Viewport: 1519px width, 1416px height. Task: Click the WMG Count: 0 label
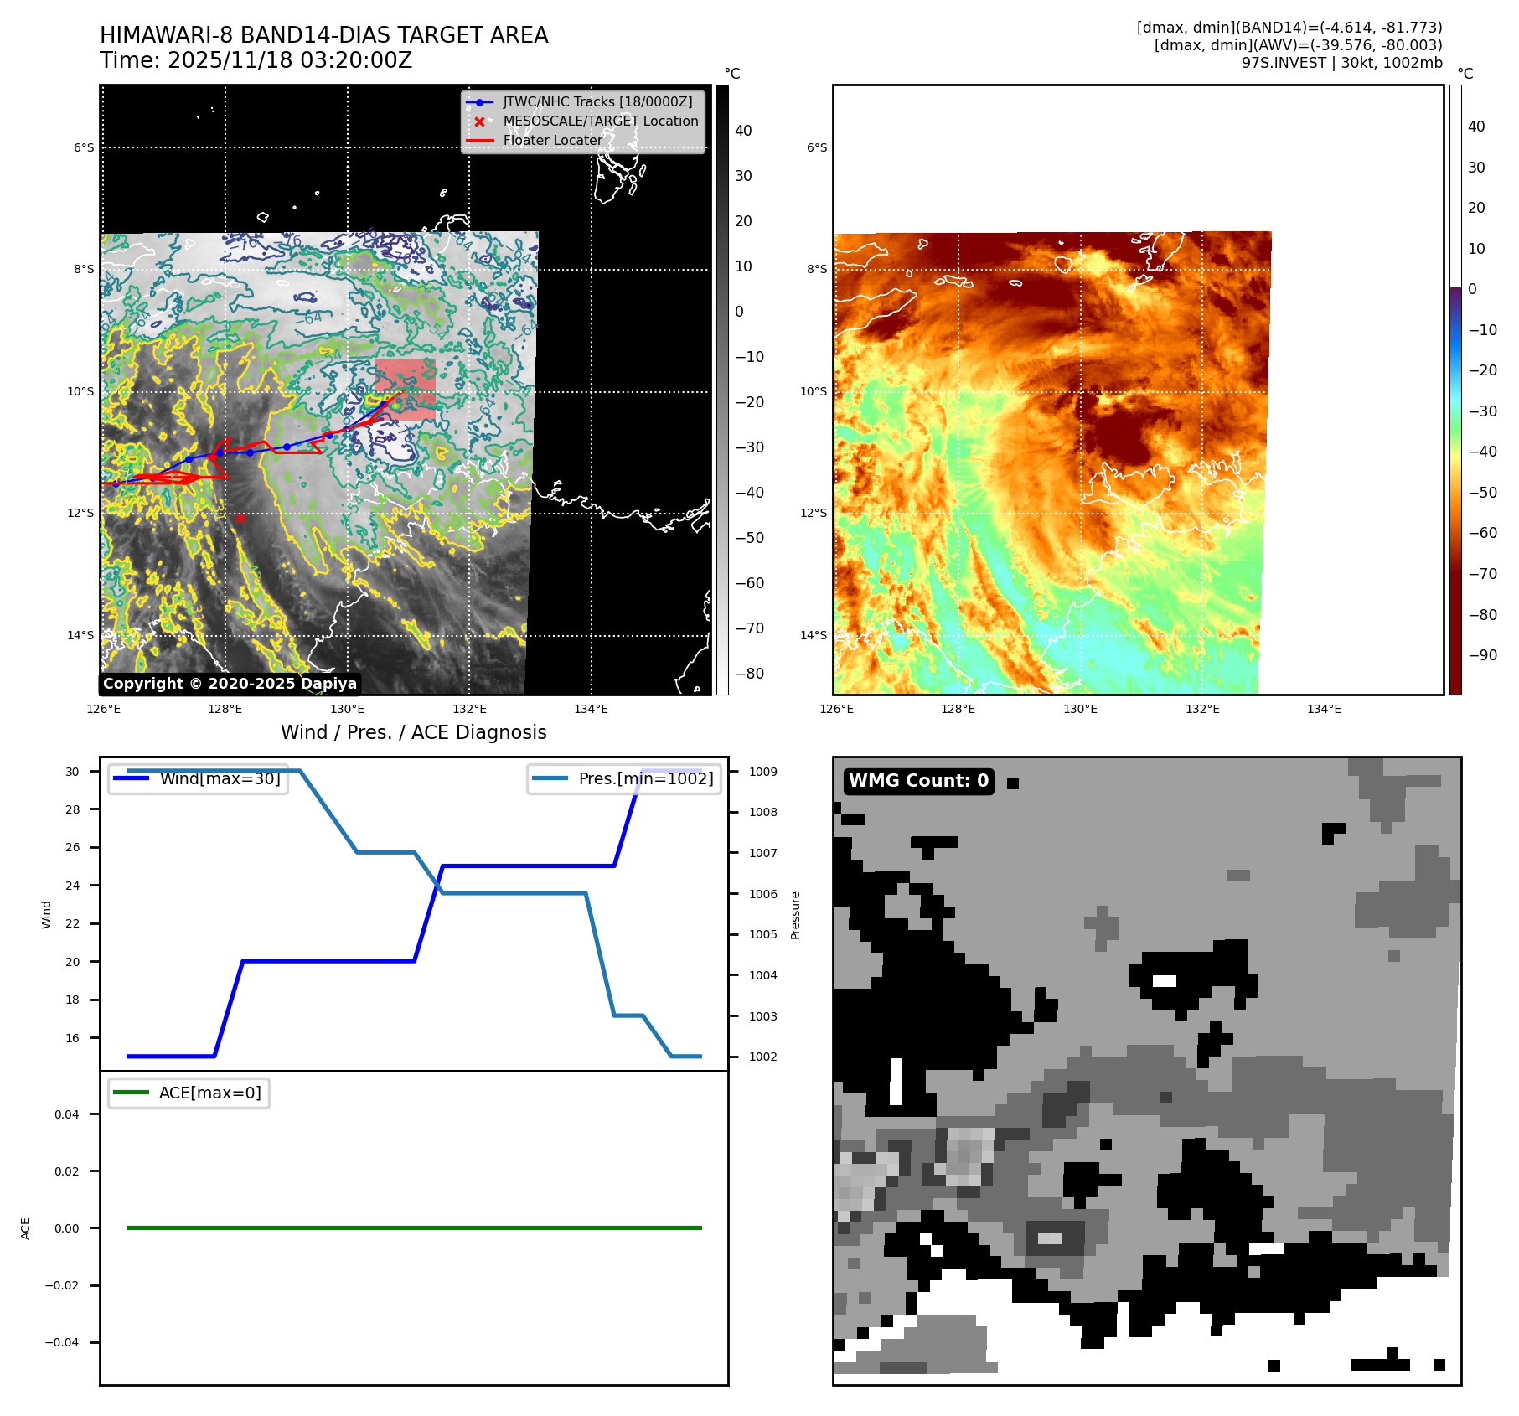tap(918, 781)
